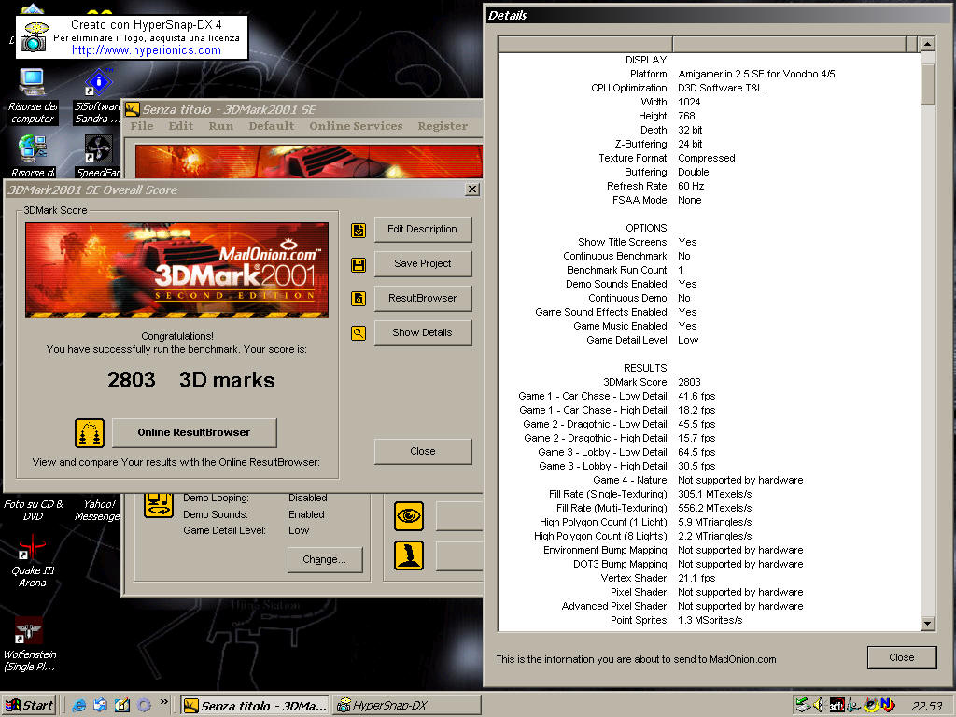The height and width of the screenshot is (717, 956).
Task: Click the floppy disk icon beside Save Project
Action: tap(358, 264)
